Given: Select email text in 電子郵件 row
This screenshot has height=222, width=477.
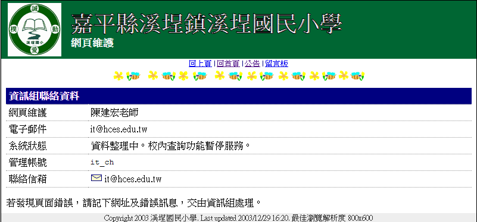Looking at the screenshot, I should tap(119, 129).
